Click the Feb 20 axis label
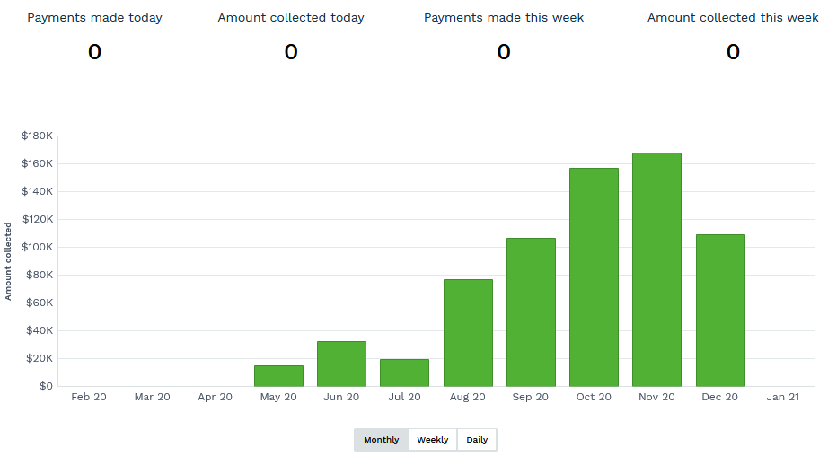 click(89, 397)
